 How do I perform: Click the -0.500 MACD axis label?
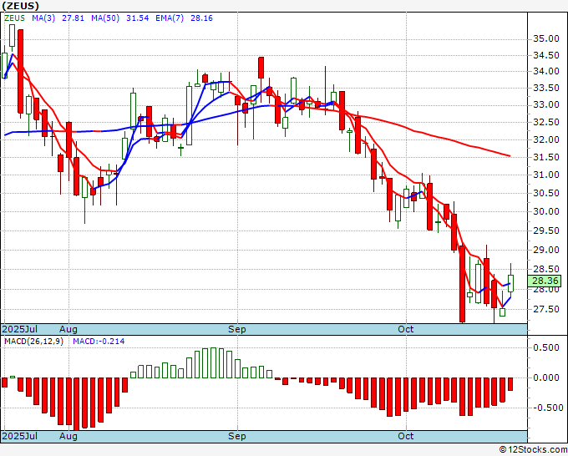pyautogui.click(x=546, y=408)
